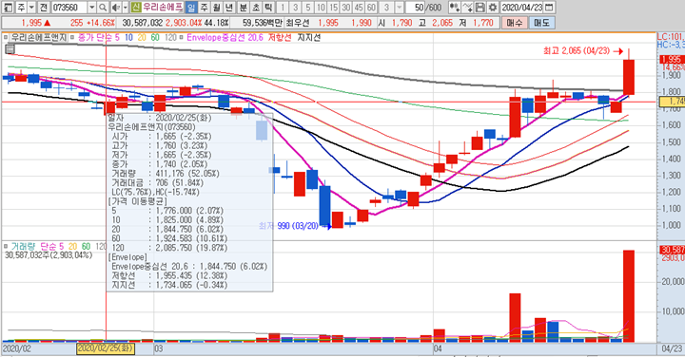Click the 5-period moving average legend
The height and width of the screenshot is (357, 685).
(117, 37)
